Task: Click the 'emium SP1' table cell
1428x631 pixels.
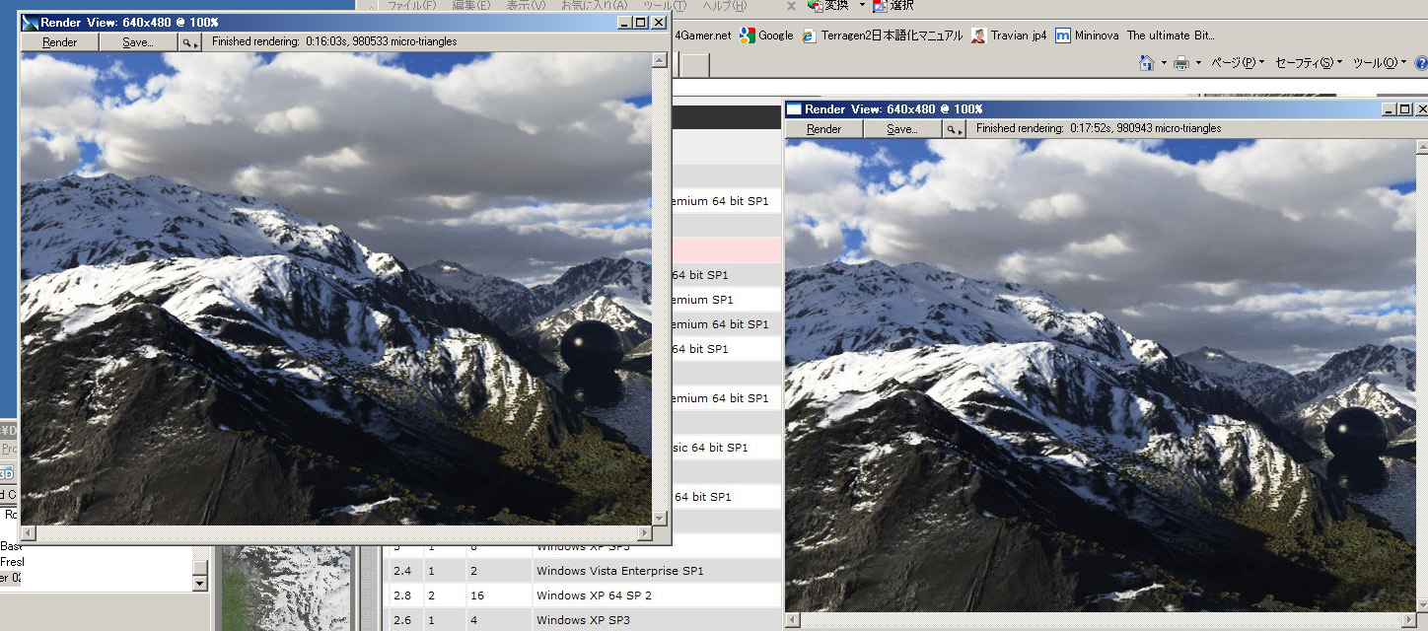Action: 726,300
